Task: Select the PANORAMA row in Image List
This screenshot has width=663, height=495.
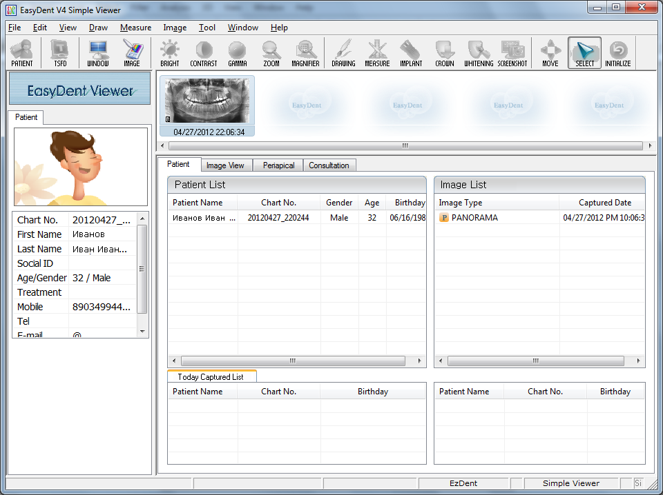Action: pyautogui.click(x=539, y=218)
